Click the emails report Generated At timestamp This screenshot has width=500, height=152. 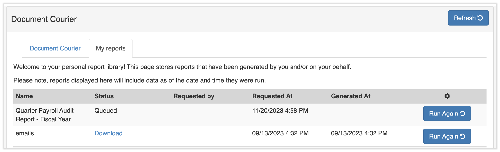tap(359, 133)
